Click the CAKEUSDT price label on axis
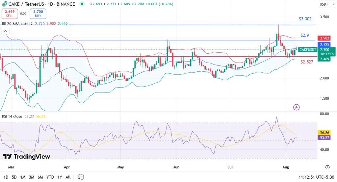The width and height of the screenshot is (337, 182). [308, 50]
